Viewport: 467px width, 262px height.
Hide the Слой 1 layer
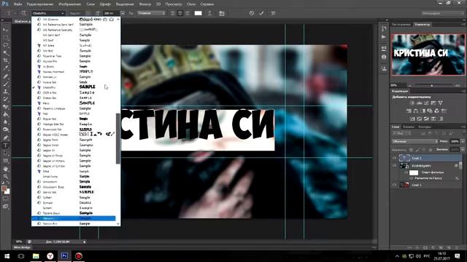[394, 185]
